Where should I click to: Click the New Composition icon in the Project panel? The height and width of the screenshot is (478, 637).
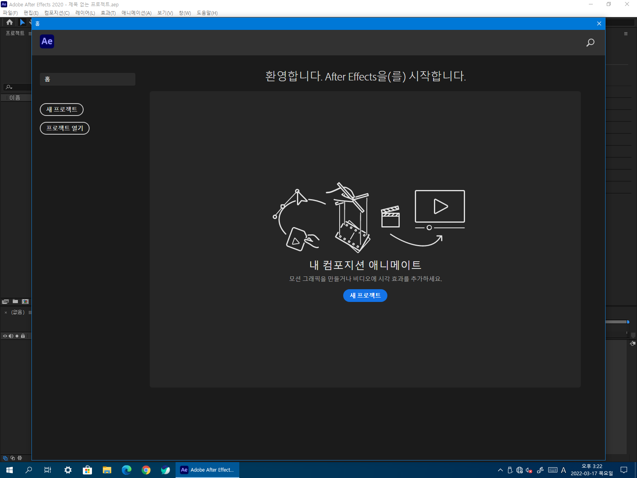[25, 302]
